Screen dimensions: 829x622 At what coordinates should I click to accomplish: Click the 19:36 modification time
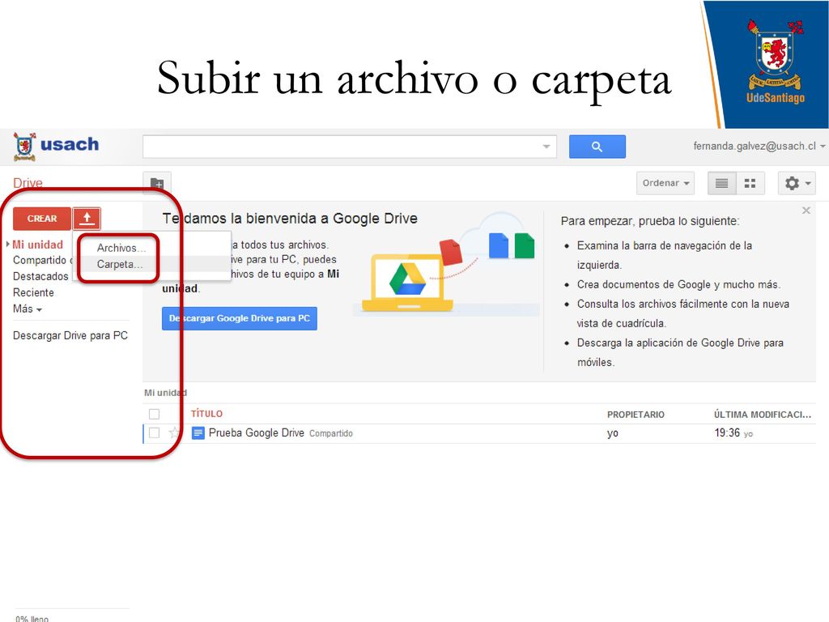coord(727,432)
